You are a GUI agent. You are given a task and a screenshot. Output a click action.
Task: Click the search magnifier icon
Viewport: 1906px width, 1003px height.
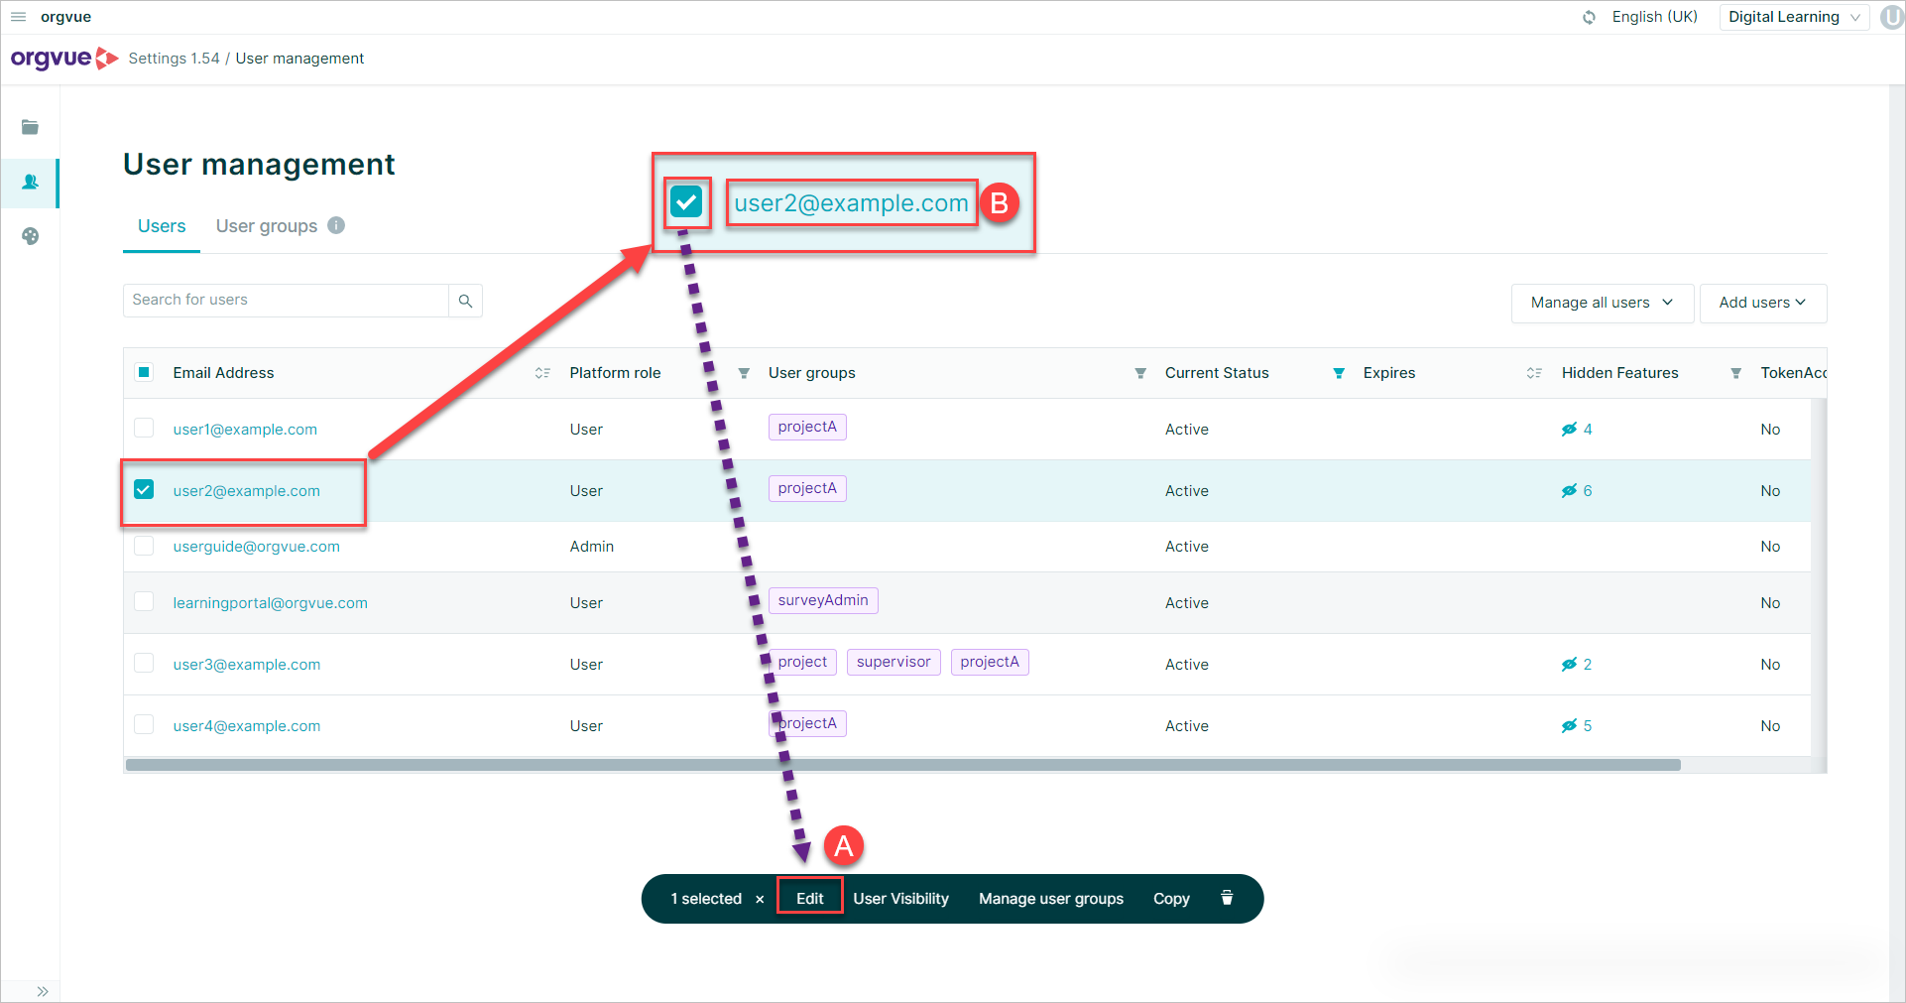[465, 301]
